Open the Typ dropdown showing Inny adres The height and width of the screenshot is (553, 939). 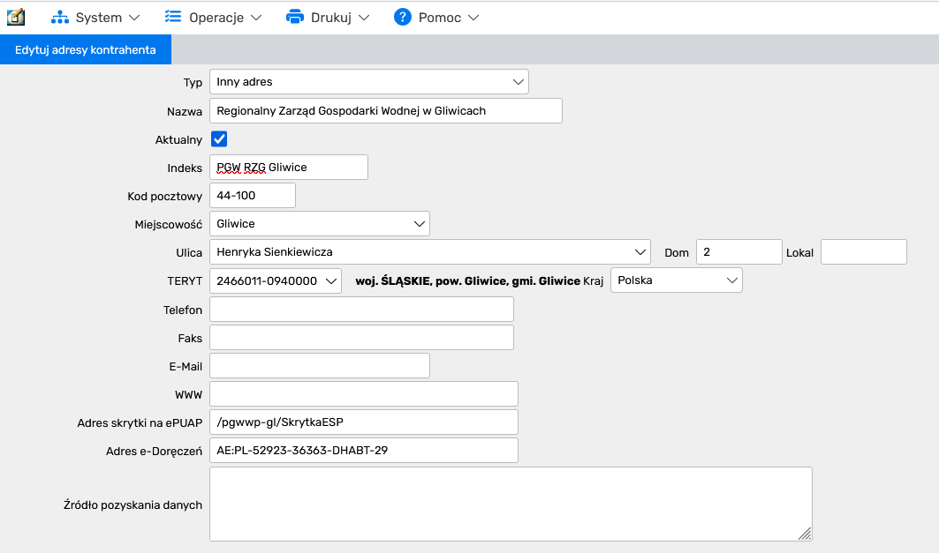[369, 82]
